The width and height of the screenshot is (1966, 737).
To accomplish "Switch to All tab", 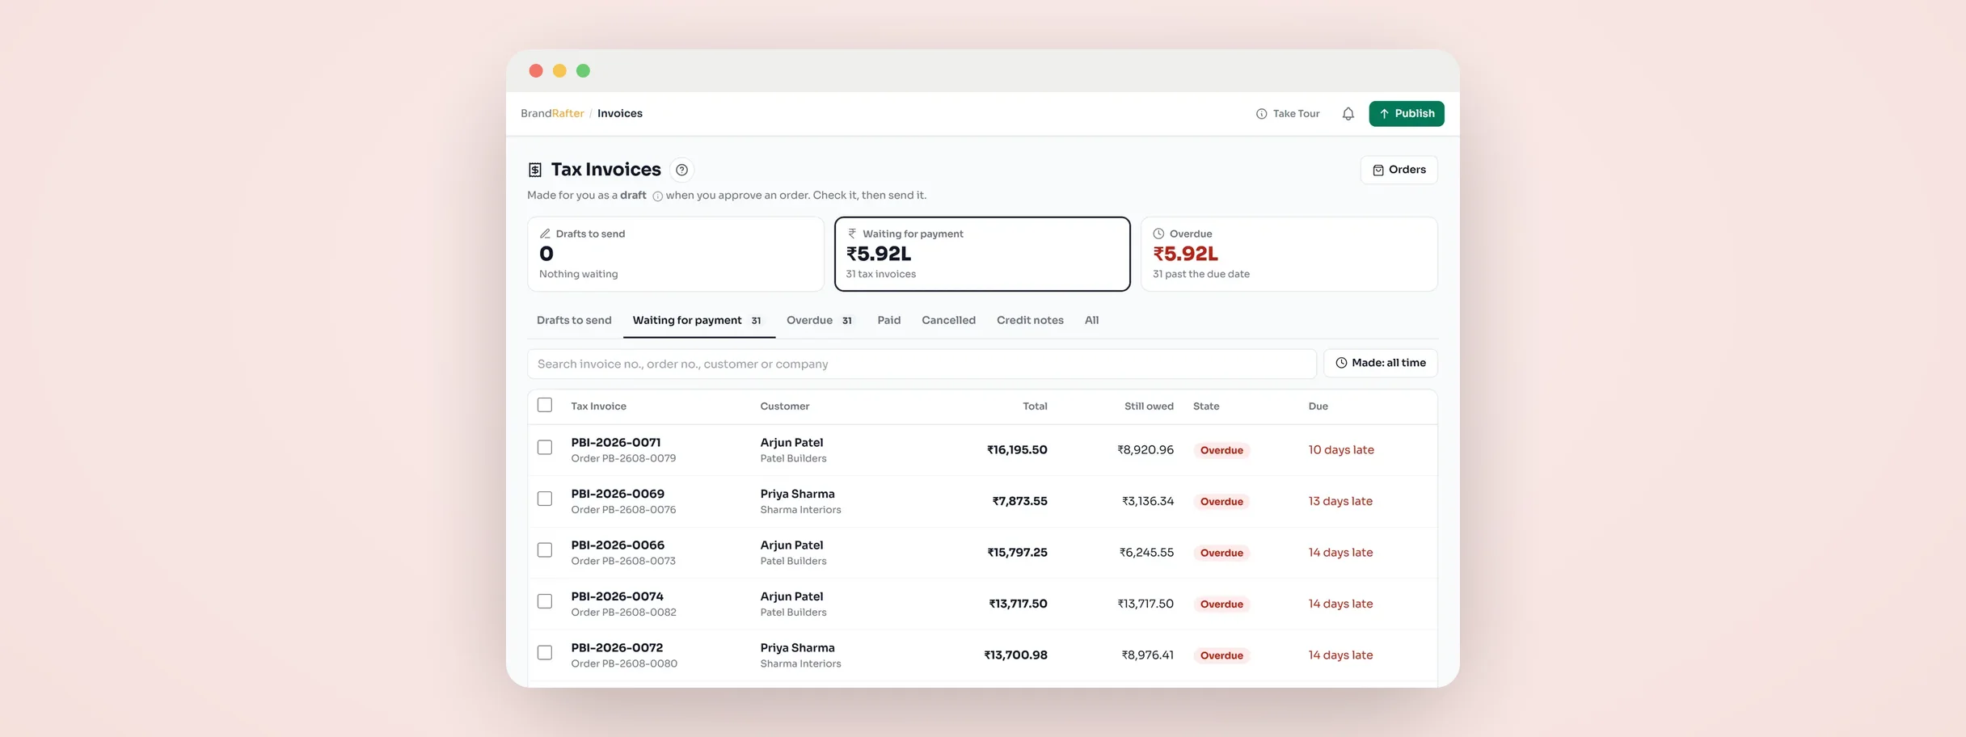I will pyautogui.click(x=1091, y=320).
